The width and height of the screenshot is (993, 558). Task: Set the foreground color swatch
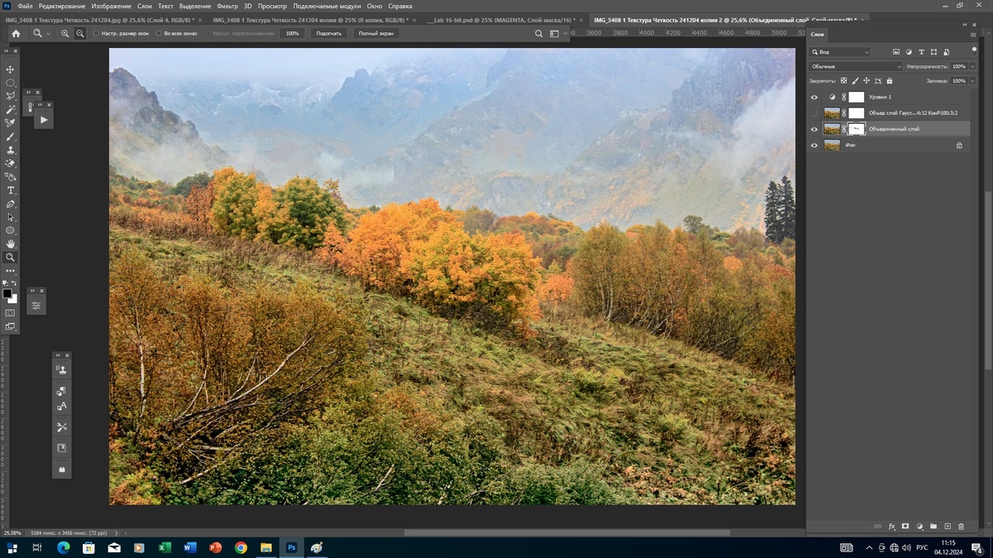coord(7,293)
